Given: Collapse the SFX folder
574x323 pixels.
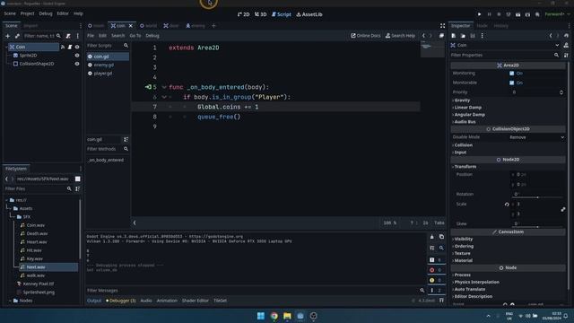Looking at the screenshot, I should coord(13,217).
